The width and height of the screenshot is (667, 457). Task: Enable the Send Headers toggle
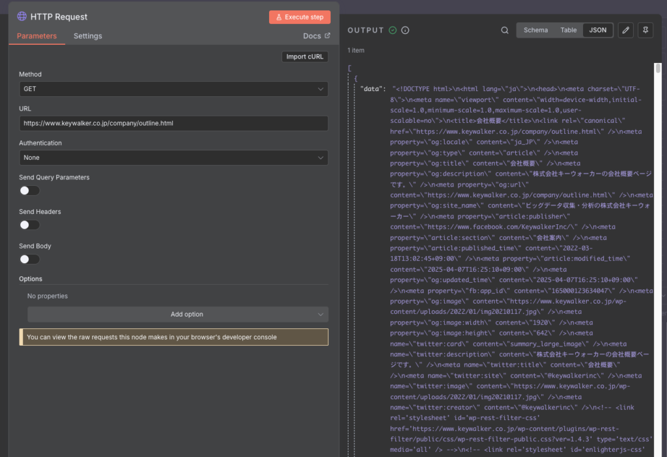[x=29, y=224]
